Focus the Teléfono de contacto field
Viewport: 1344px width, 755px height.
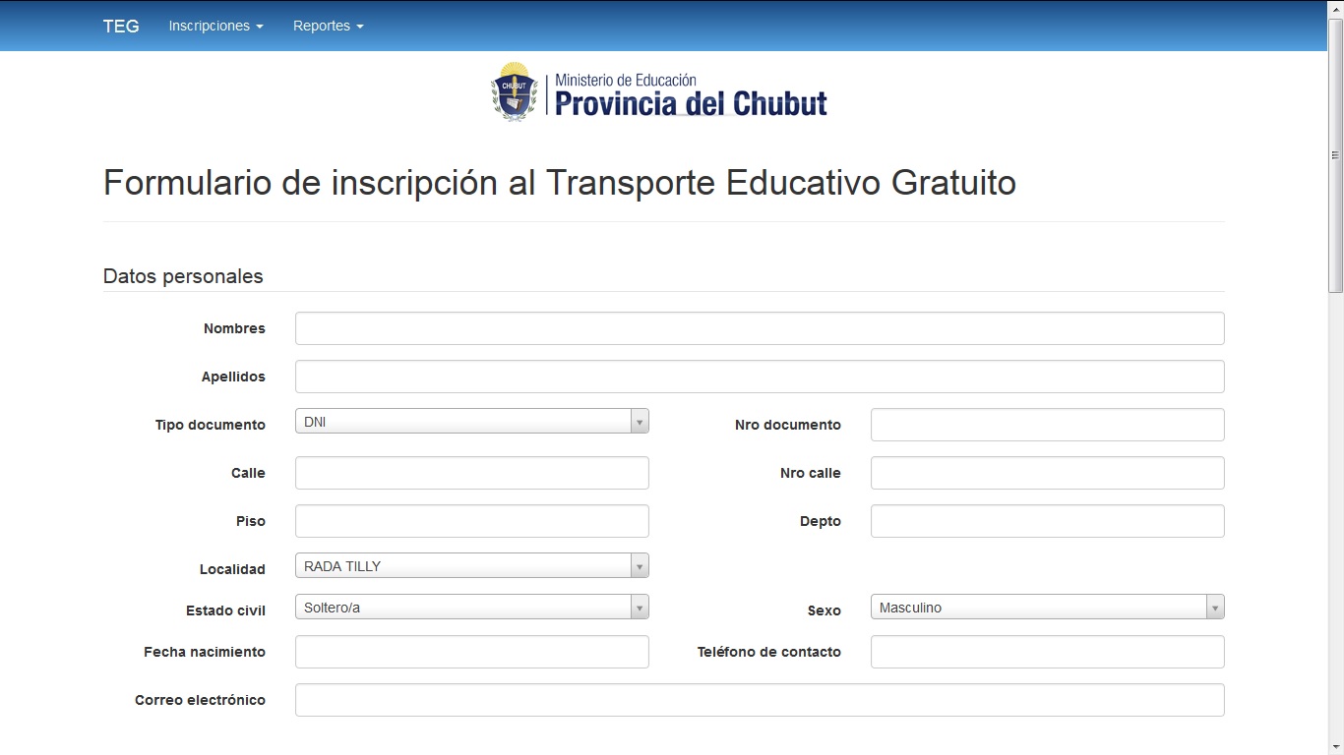click(1047, 652)
